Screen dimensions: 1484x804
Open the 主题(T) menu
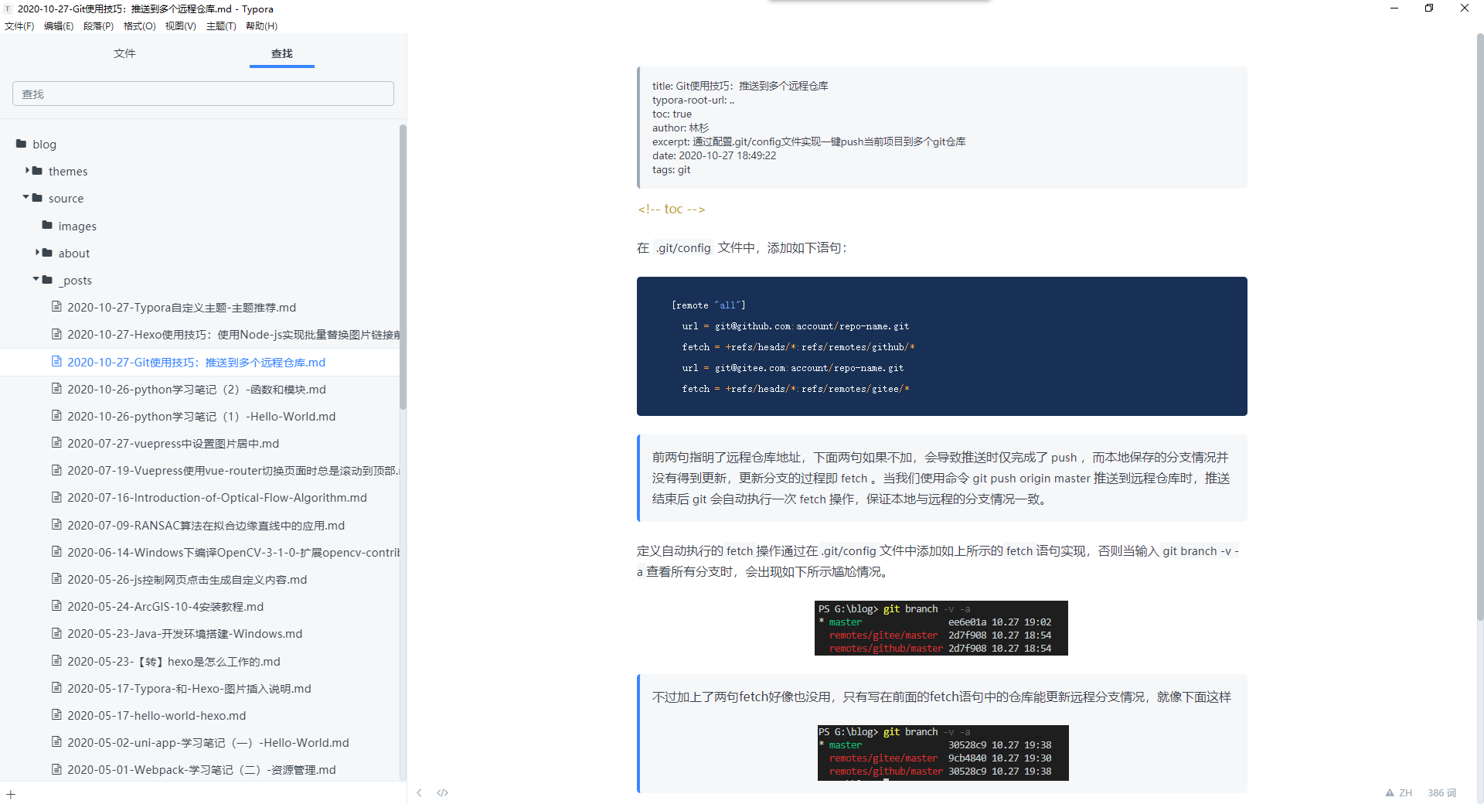point(220,26)
